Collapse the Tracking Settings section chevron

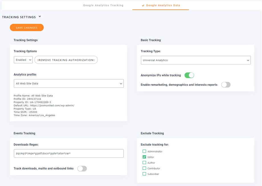coord(40,17)
